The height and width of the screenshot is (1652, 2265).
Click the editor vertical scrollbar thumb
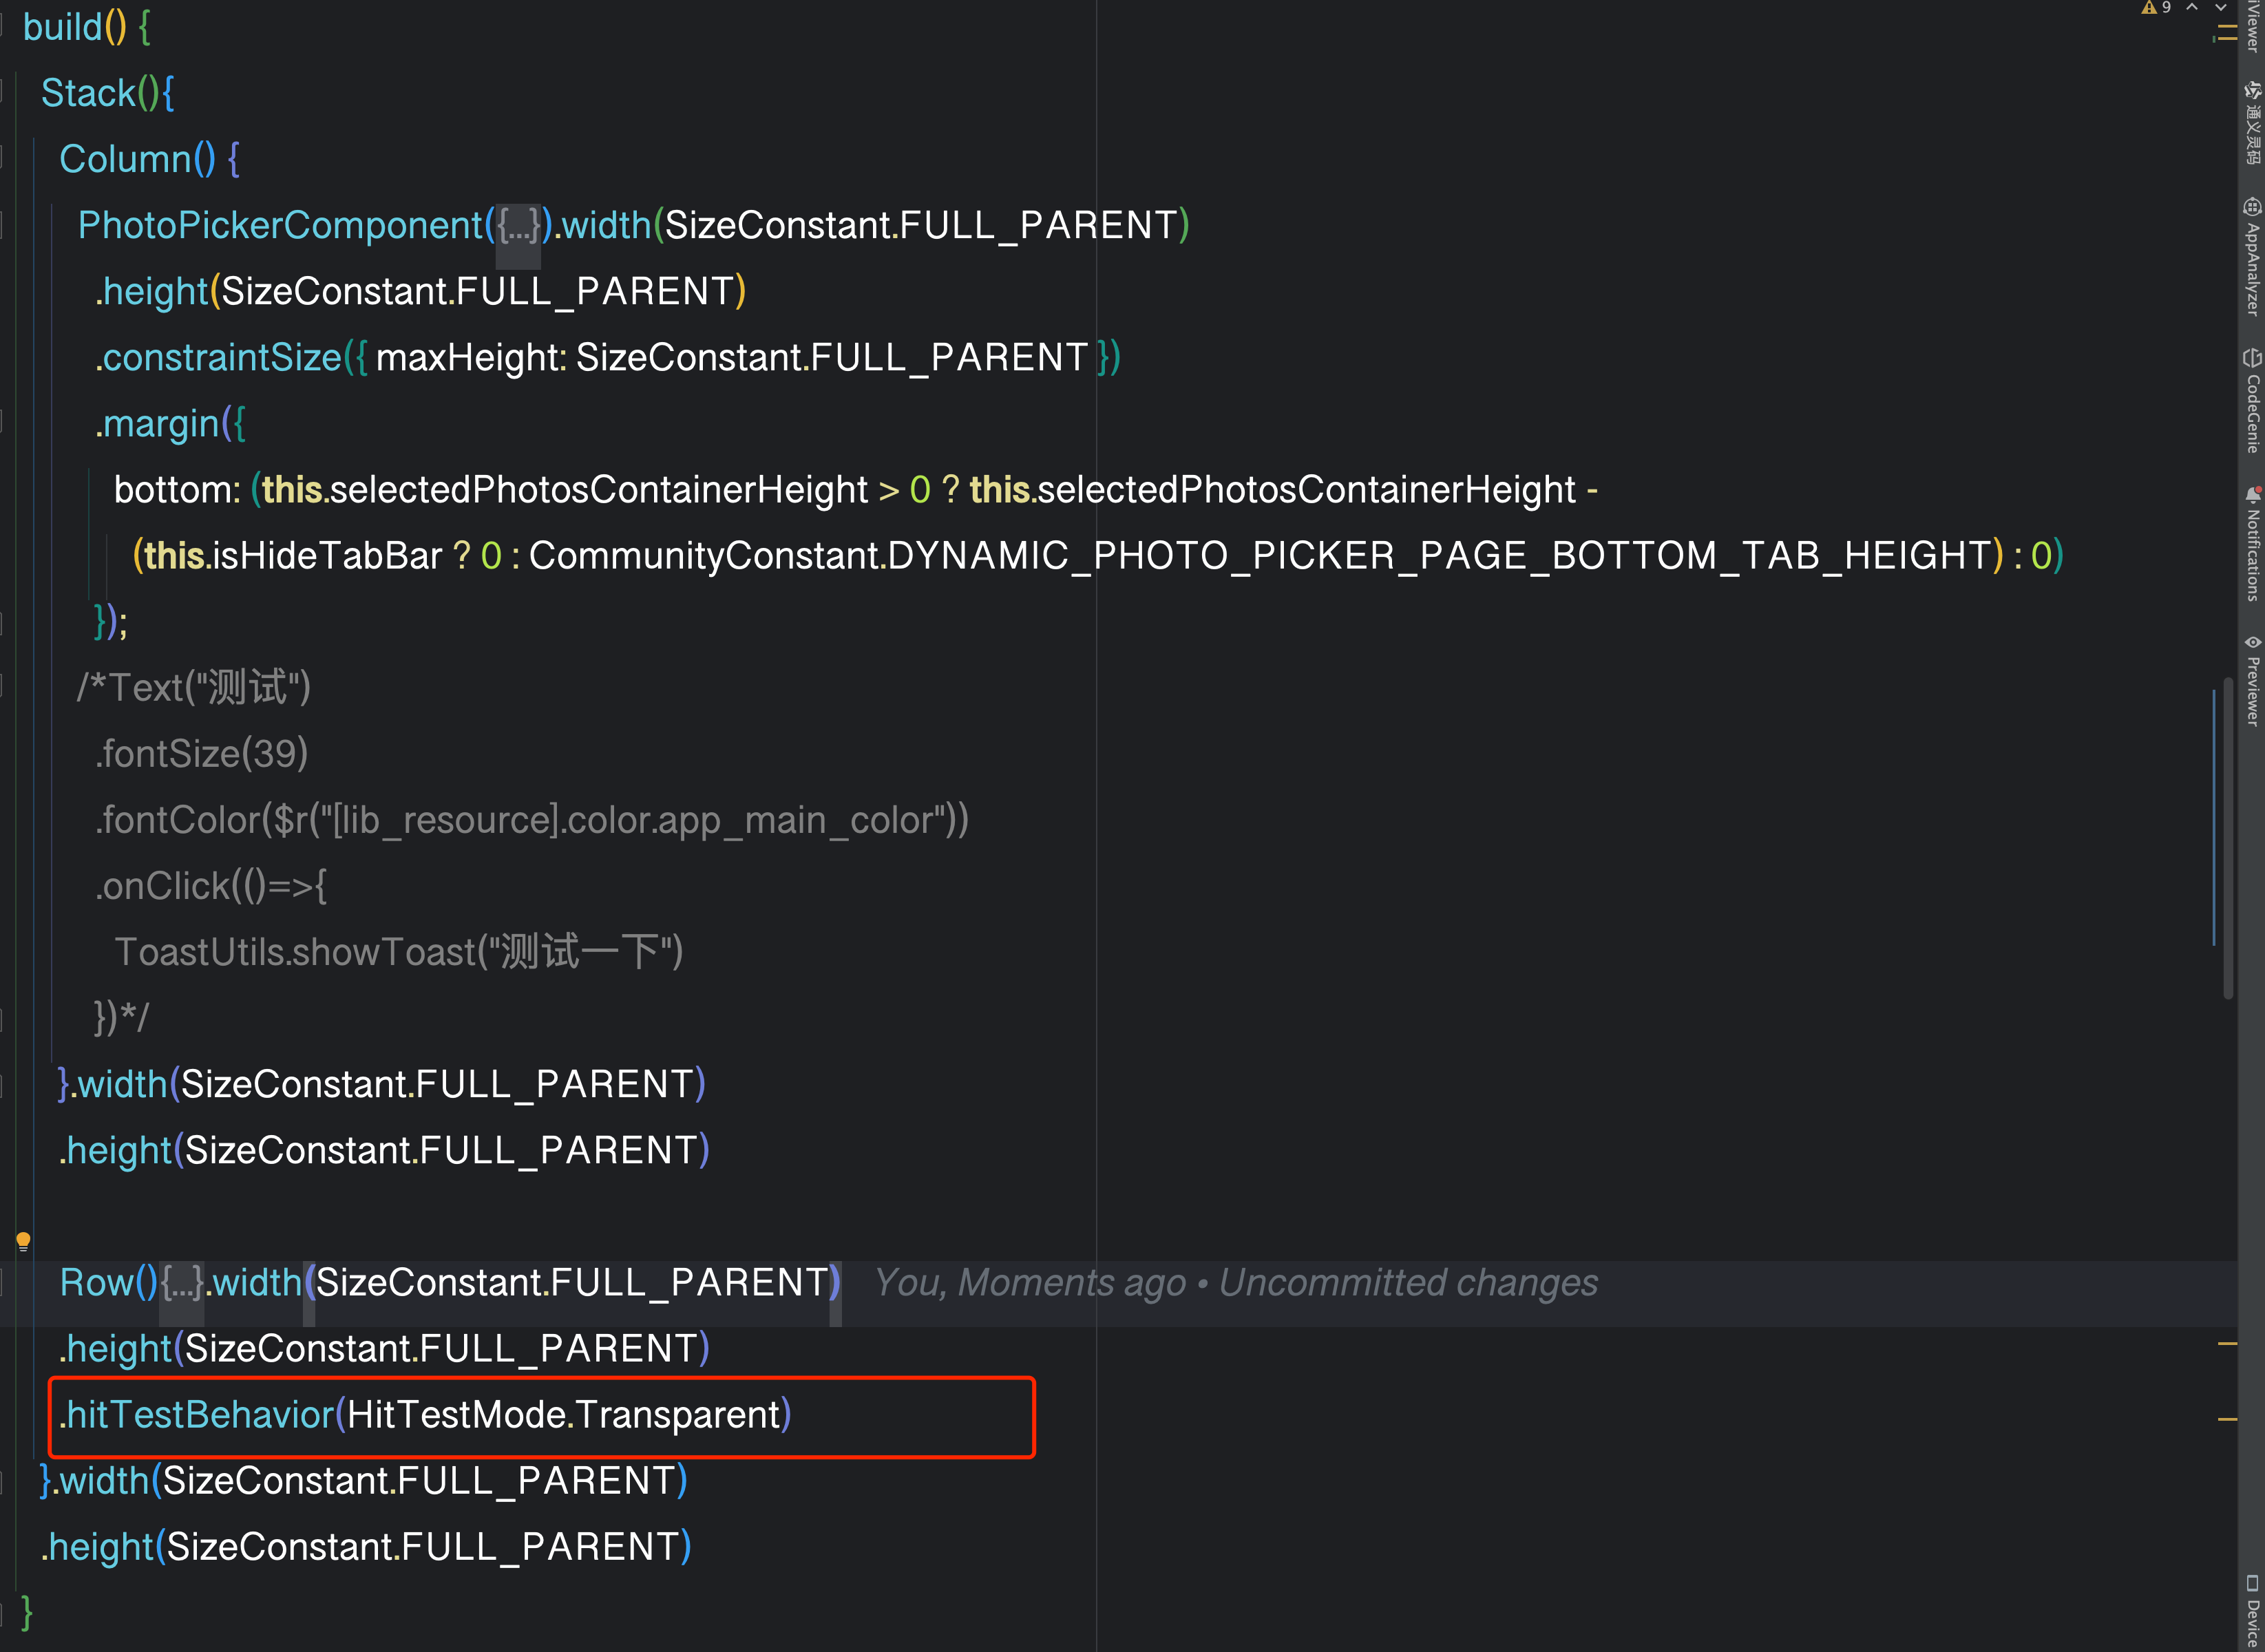[x=2228, y=838]
